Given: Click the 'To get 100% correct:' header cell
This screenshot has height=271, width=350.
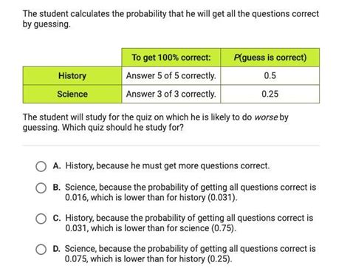Looking at the screenshot, I should click(171, 58).
